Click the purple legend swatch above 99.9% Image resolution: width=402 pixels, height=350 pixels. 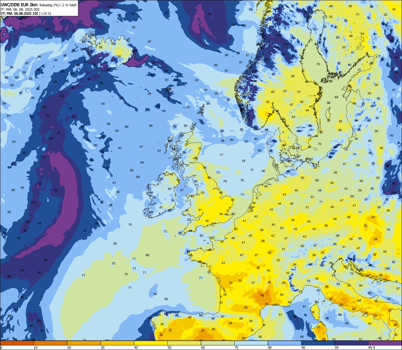(x=385, y=343)
